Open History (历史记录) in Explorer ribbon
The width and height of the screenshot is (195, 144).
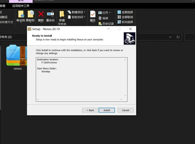pos(106,24)
